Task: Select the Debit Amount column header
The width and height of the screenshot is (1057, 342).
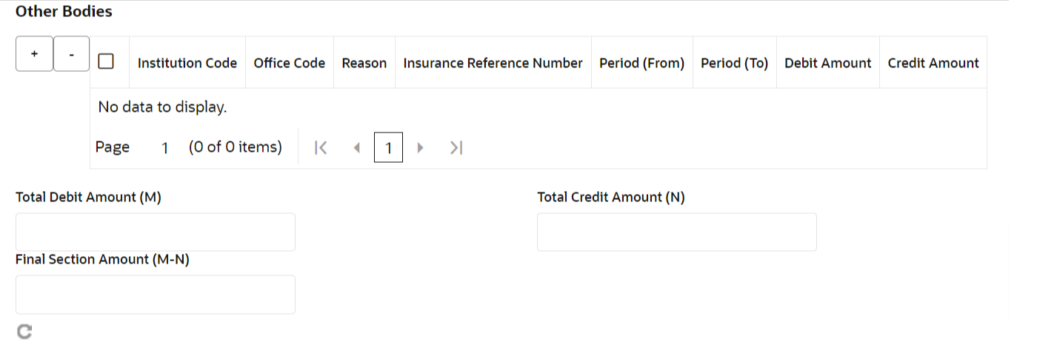Action: 828,63
